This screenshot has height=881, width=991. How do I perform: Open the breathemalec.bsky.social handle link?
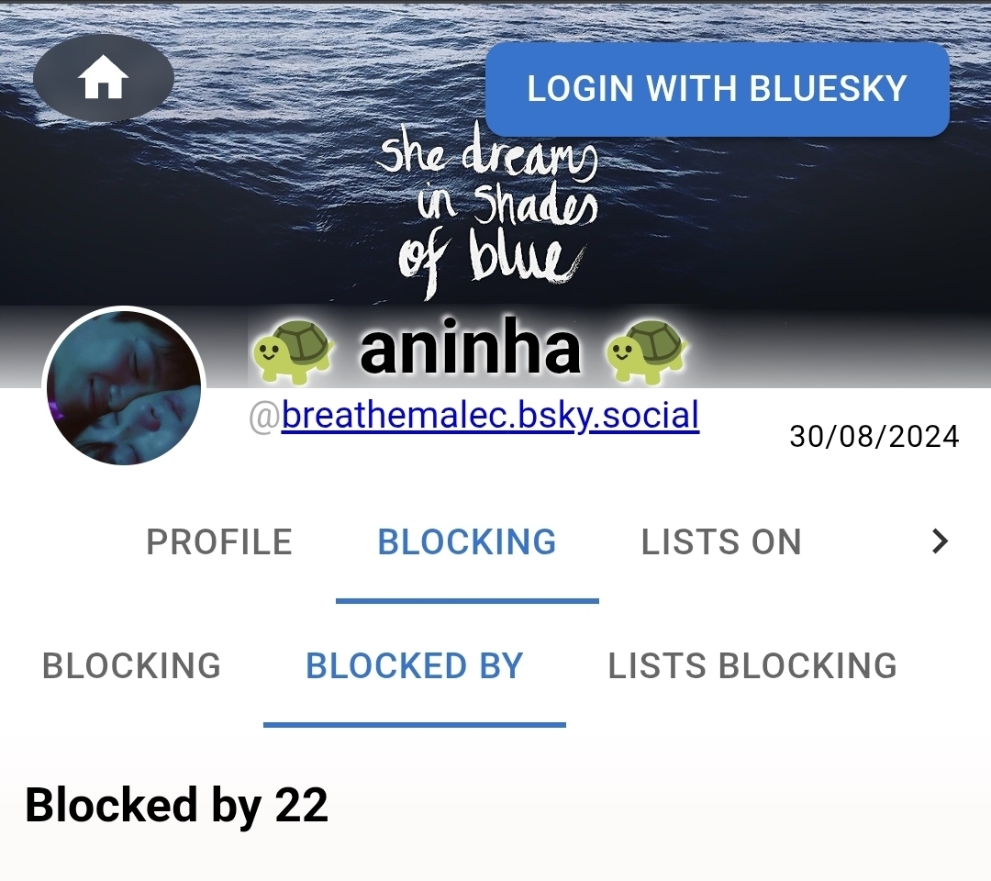pos(490,415)
